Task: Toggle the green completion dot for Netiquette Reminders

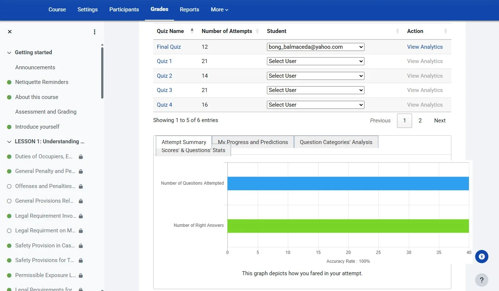Action: [x=10, y=82]
